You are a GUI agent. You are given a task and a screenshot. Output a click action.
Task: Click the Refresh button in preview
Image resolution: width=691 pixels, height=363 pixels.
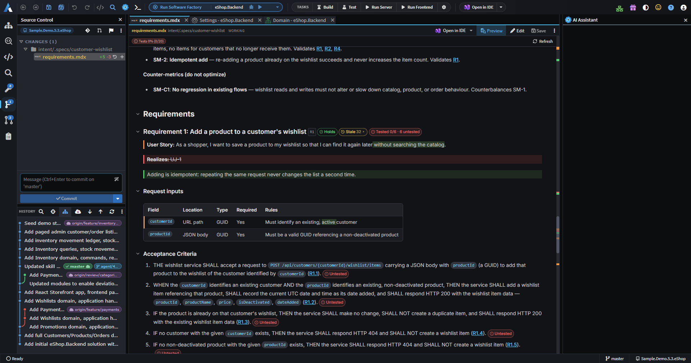tap(543, 41)
